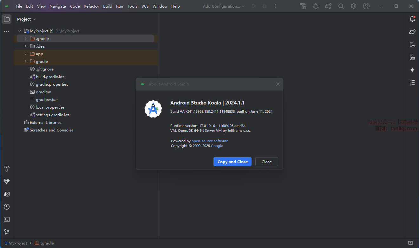The width and height of the screenshot is (419, 248).
Task: Open the Logcat tool window
Action: 7,194
